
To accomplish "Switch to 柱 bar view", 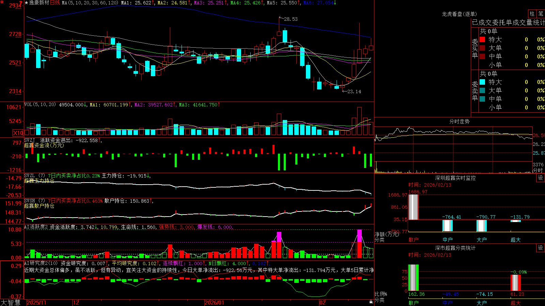I will 532,14.
